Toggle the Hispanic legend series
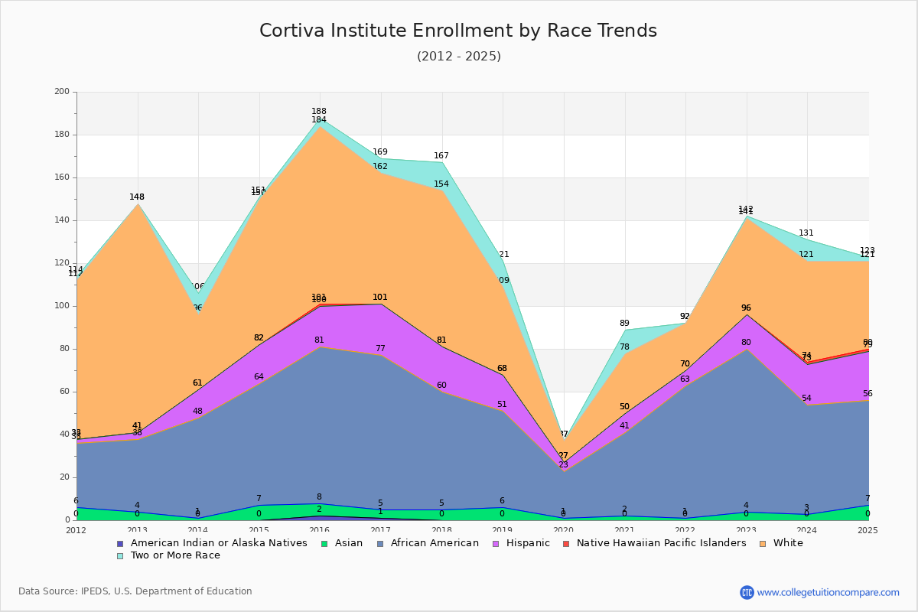This screenshot has width=918, height=612. click(521, 543)
